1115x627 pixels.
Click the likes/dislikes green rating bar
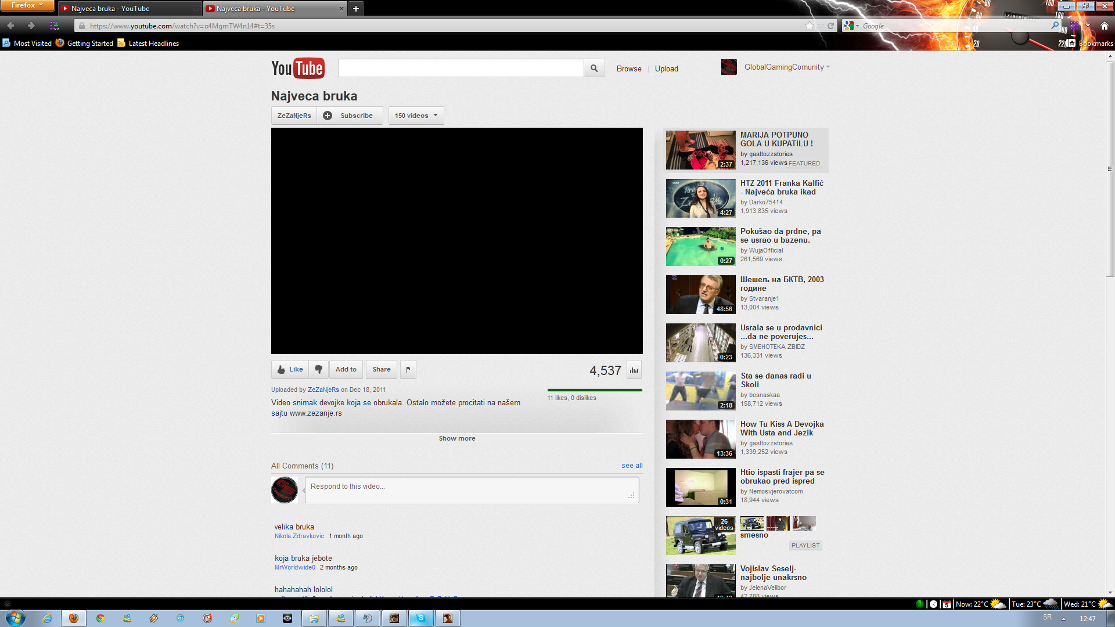(595, 390)
